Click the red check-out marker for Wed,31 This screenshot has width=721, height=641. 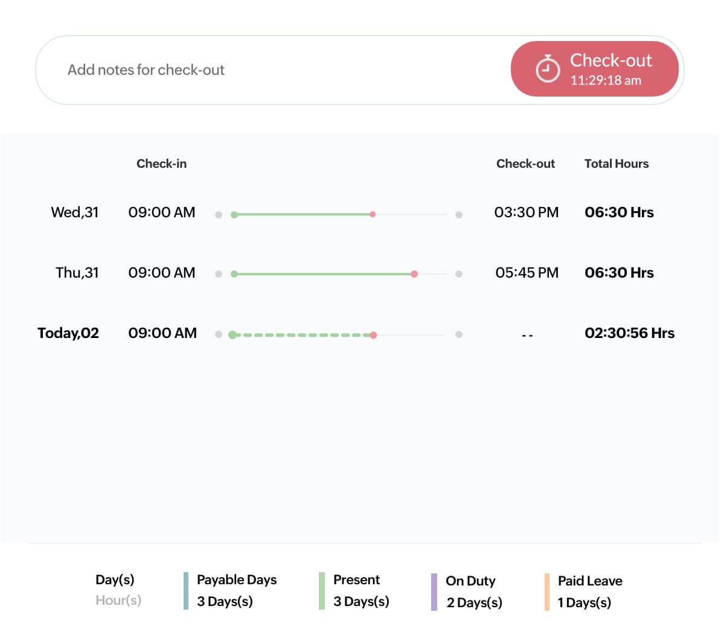pyautogui.click(x=373, y=214)
